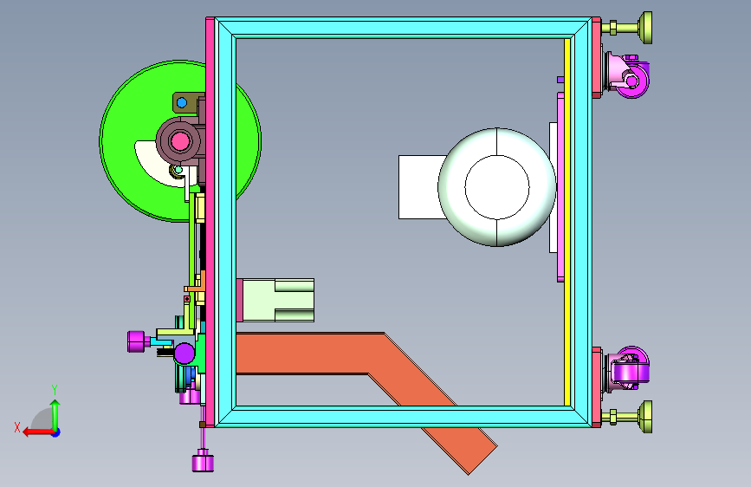Select the magenta cylinder hanging below the frame
The width and height of the screenshot is (751, 487).
click(x=203, y=462)
